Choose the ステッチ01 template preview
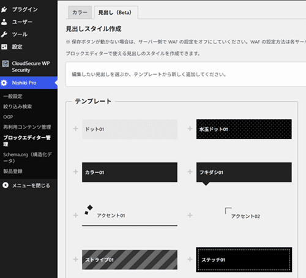The width and height of the screenshot is (306, 278). click(244, 260)
